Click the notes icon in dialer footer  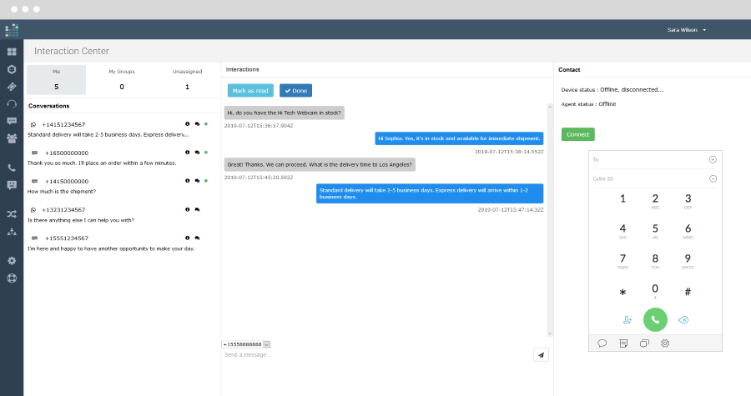pyautogui.click(x=622, y=343)
